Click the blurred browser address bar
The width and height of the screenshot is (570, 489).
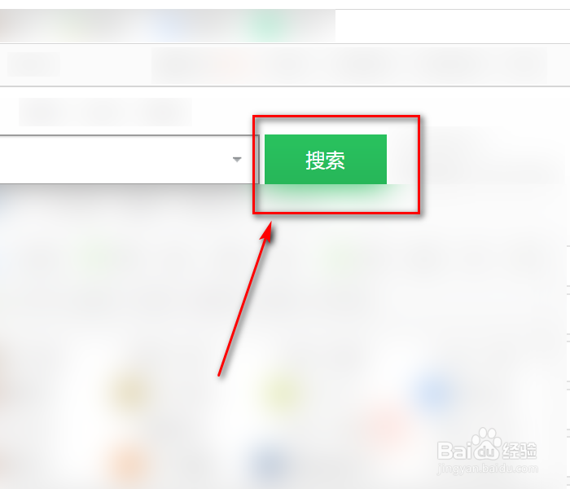coord(349,65)
